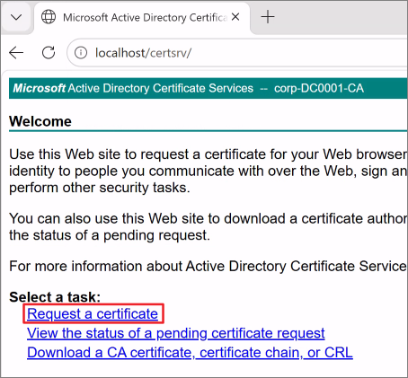Click the Welcome heading

[x=40, y=121]
